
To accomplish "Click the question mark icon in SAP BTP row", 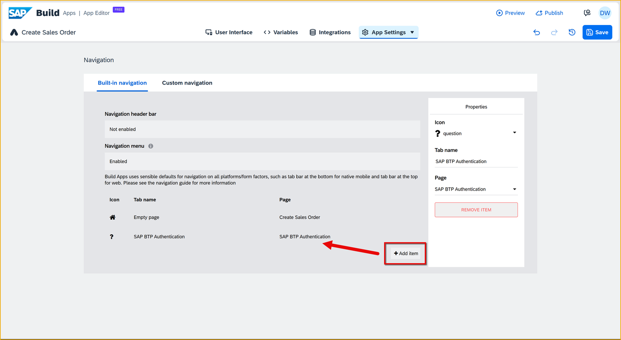I will coord(112,236).
